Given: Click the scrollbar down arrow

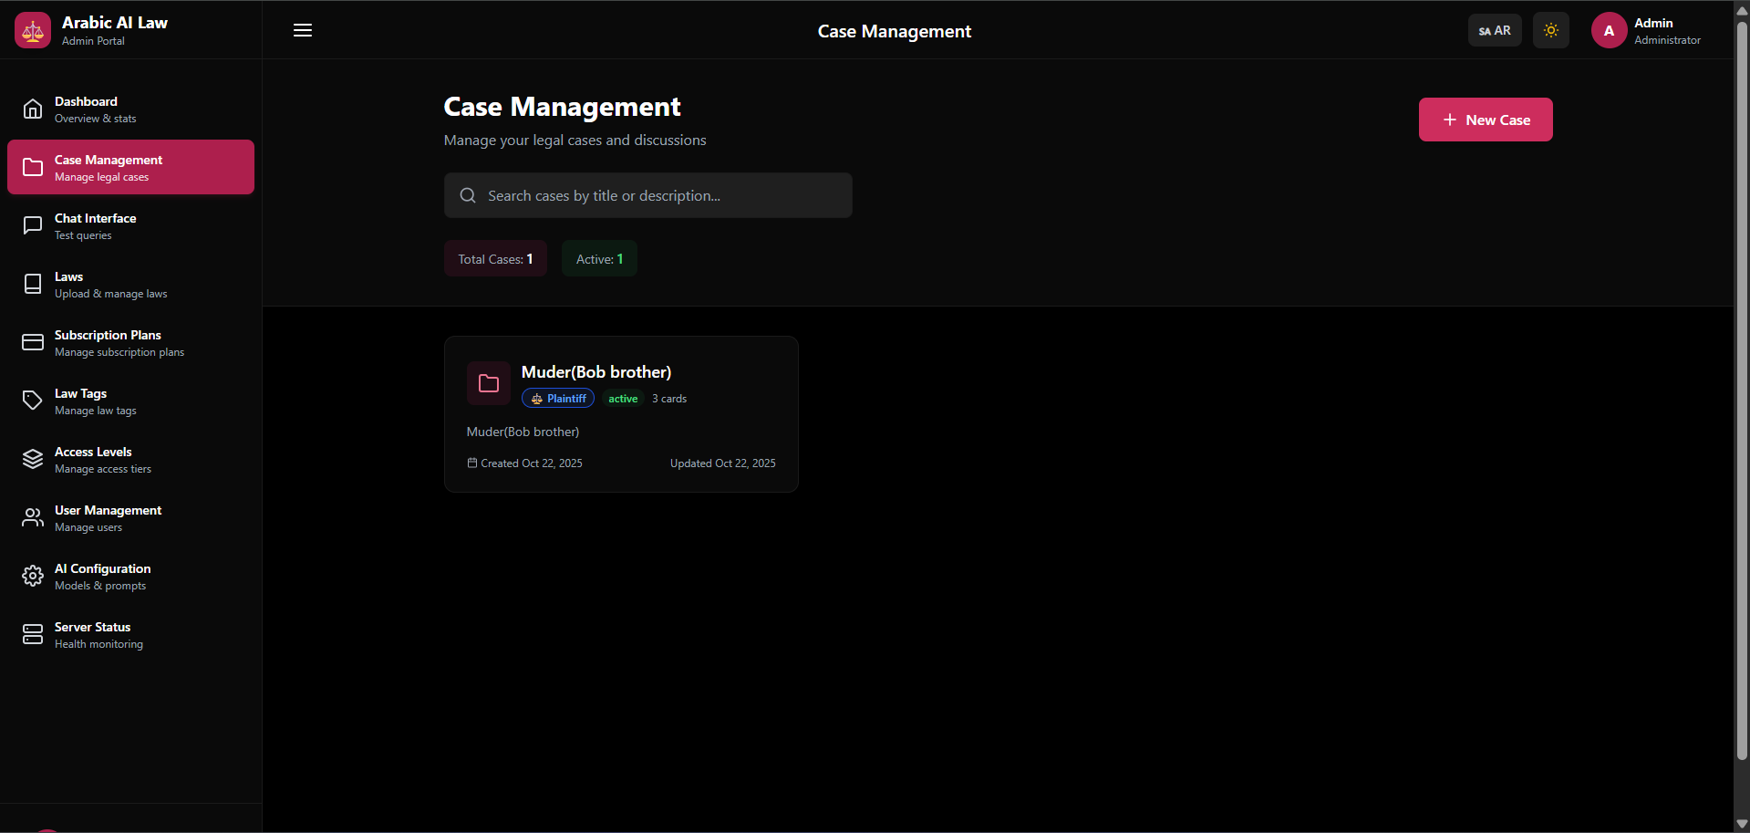Looking at the screenshot, I should click(1742, 824).
